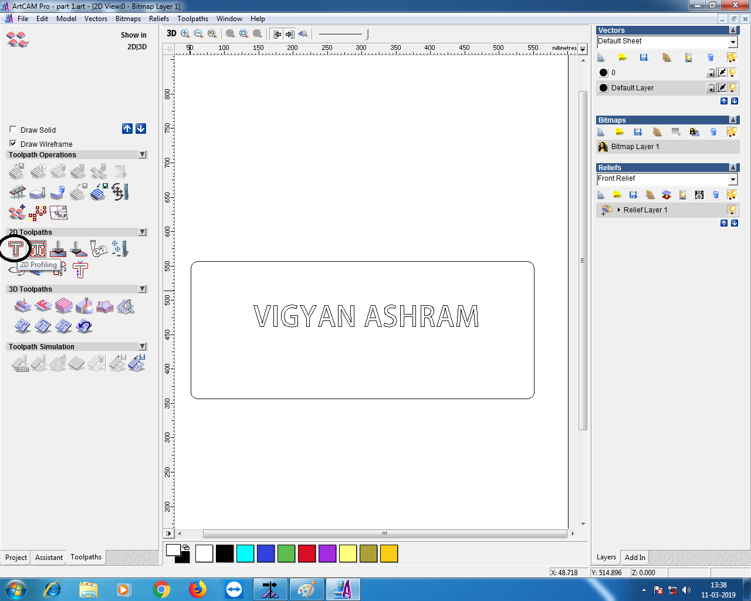Click the view toolbar contrast slider
The height and width of the screenshot is (601, 751).
pos(344,34)
